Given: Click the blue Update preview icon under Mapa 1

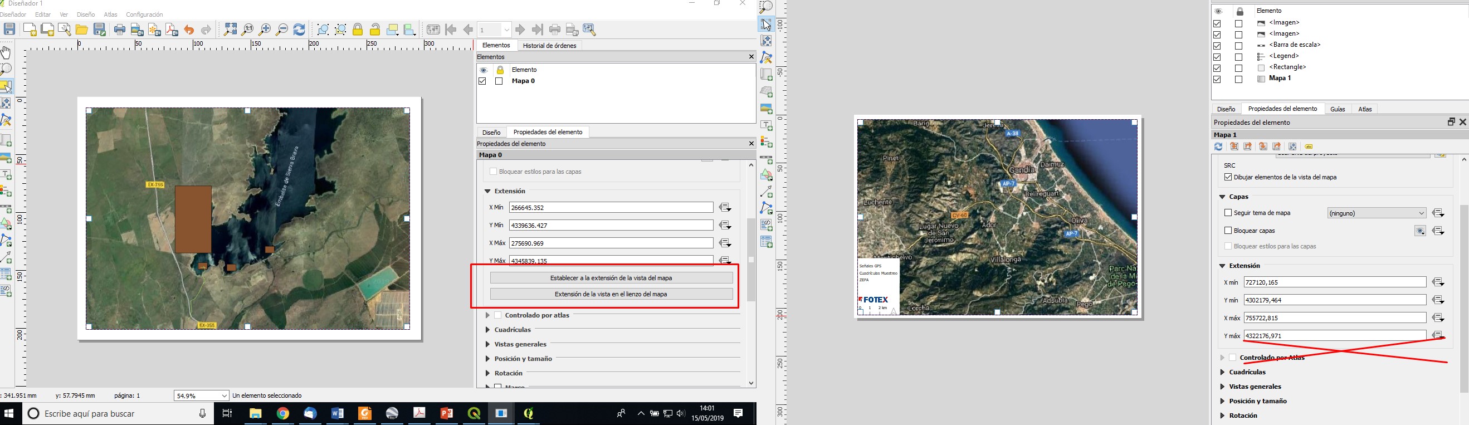Looking at the screenshot, I should coord(1219,146).
